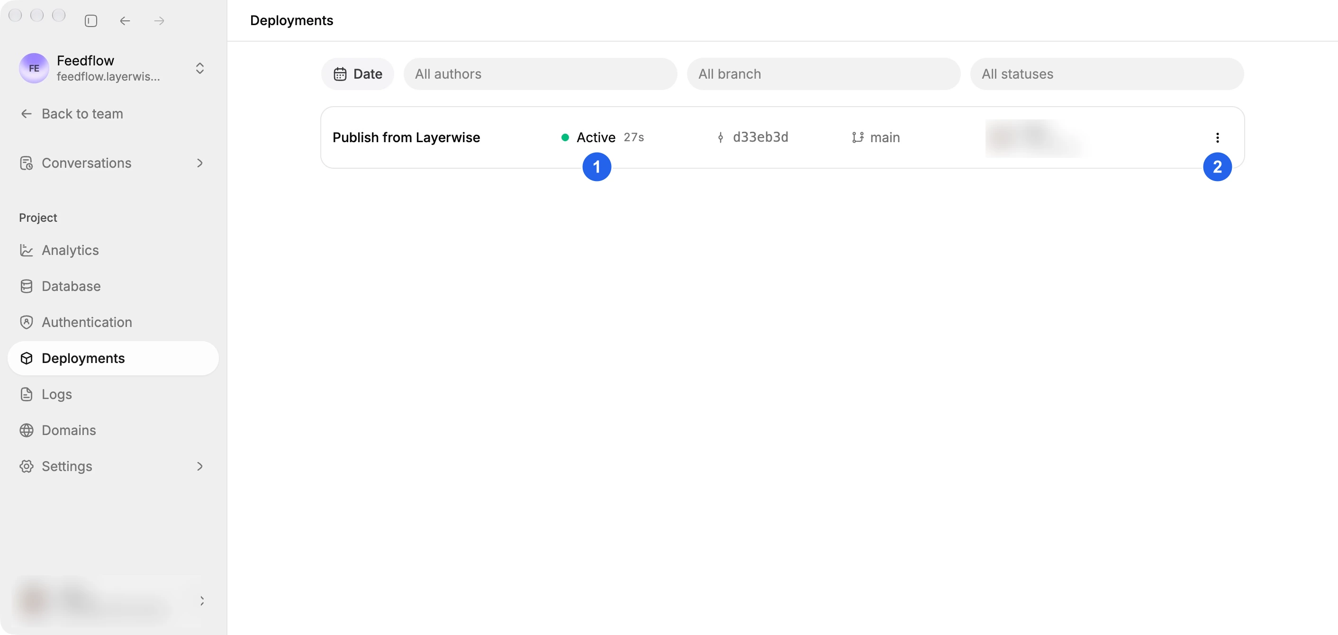This screenshot has height=635, width=1338.
Task: Click the Logs document icon
Action: click(27, 394)
